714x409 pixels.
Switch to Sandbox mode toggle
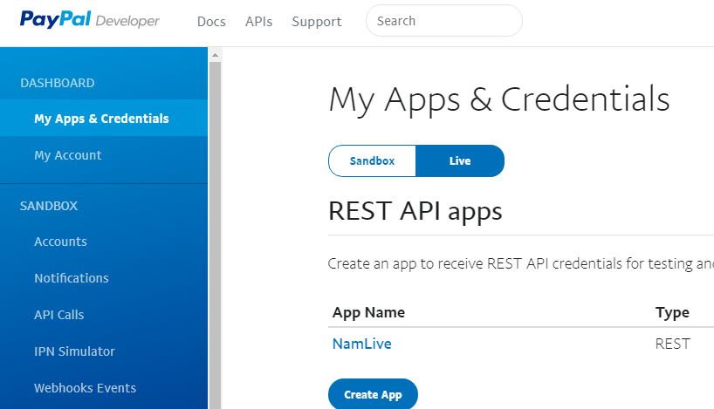pos(372,161)
